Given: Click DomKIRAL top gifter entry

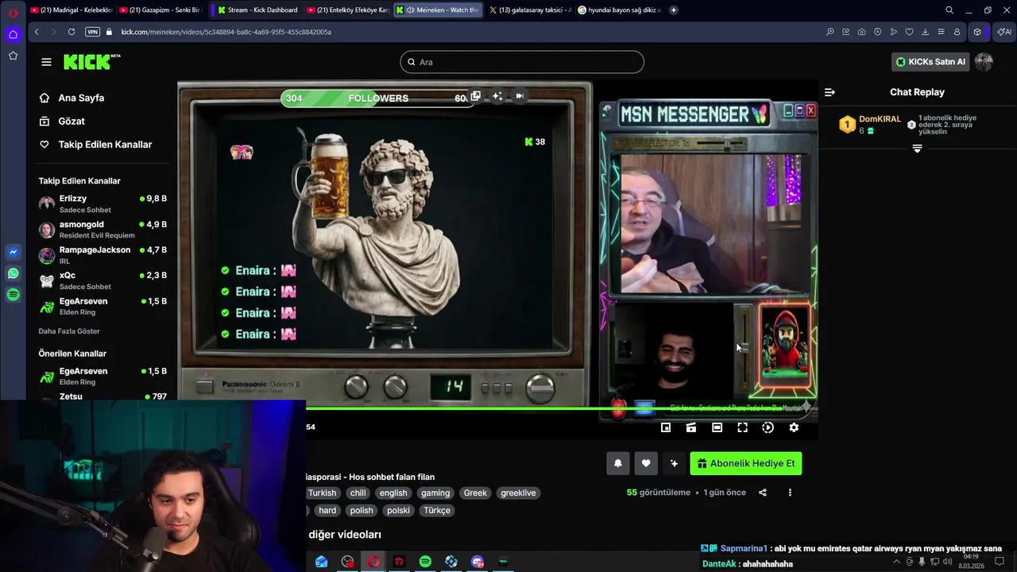Looking at the screenshot, I should [870, 125].
